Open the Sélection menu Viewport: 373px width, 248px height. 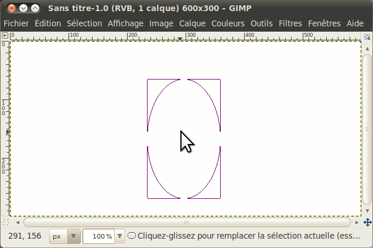click(84, 23)
